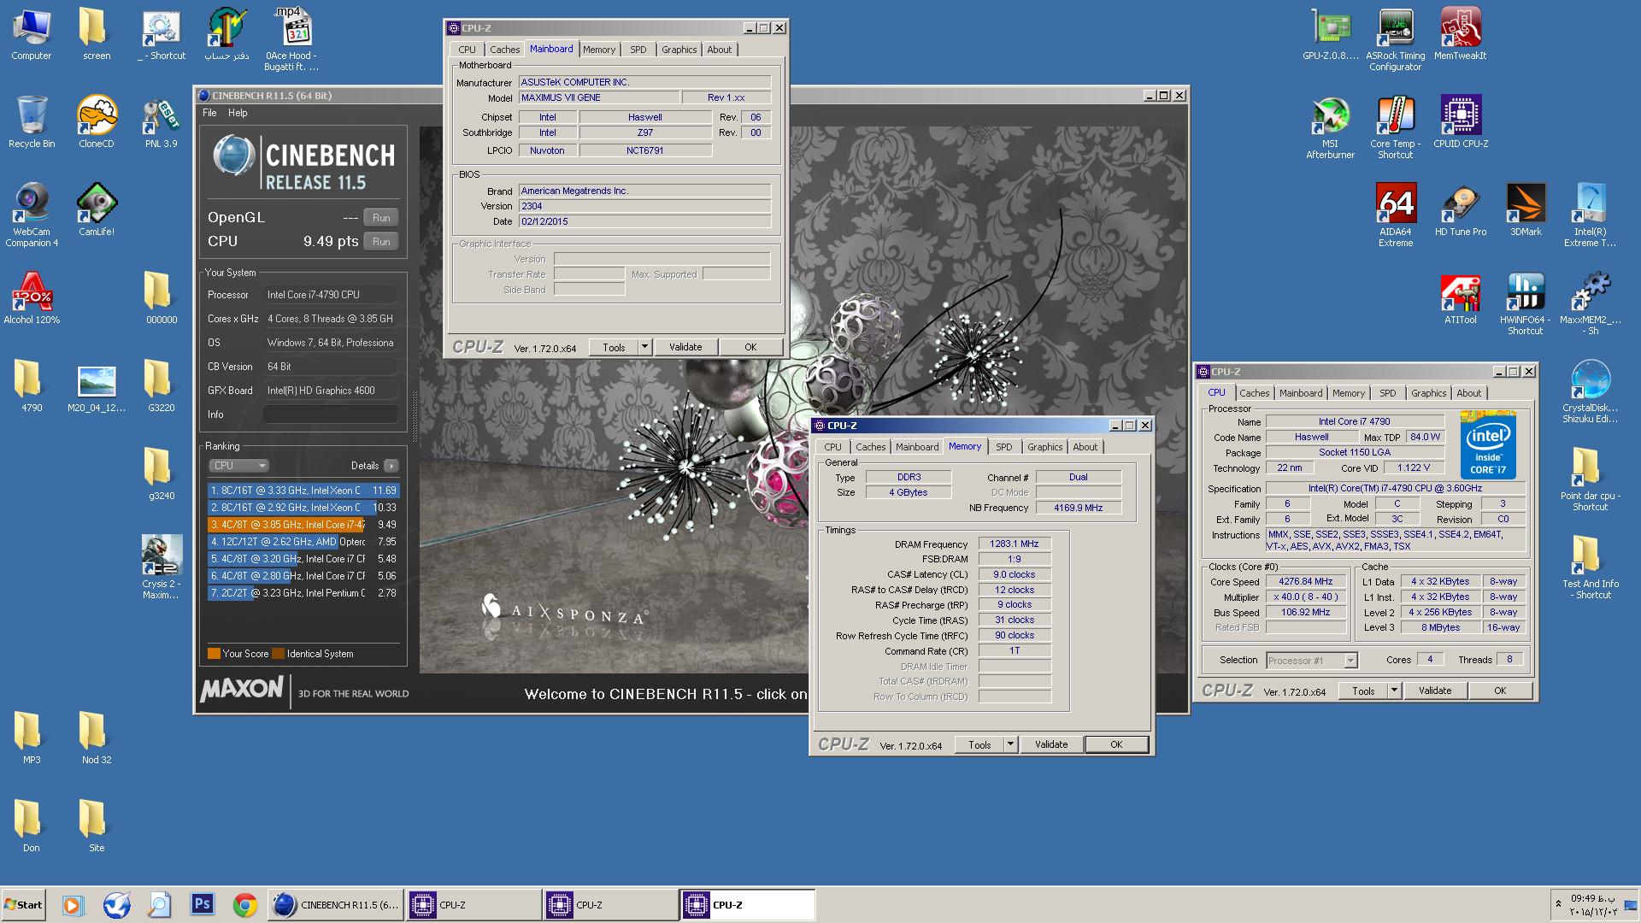1641x923 pixels.
Task: Click OK in Memory CPU-Z window
Action: [1115, 744]
